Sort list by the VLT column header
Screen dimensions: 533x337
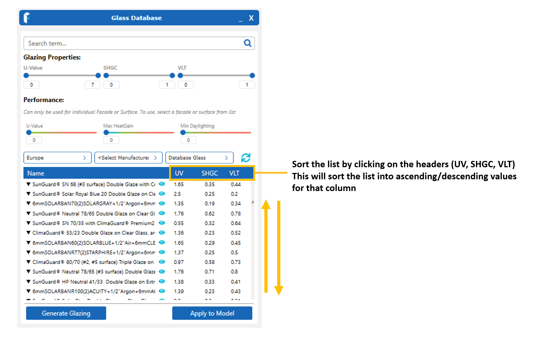[x=234, y=173]
